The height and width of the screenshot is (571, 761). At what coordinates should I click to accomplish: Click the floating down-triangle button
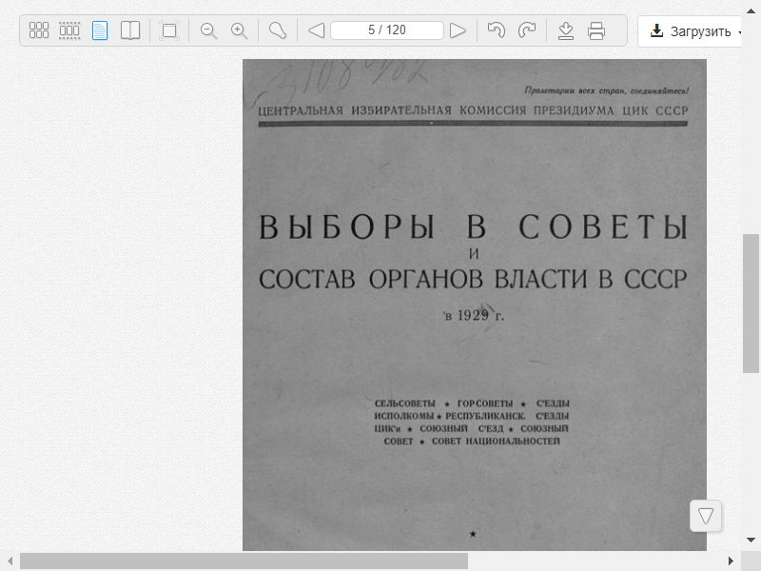(x=705, y=516)
